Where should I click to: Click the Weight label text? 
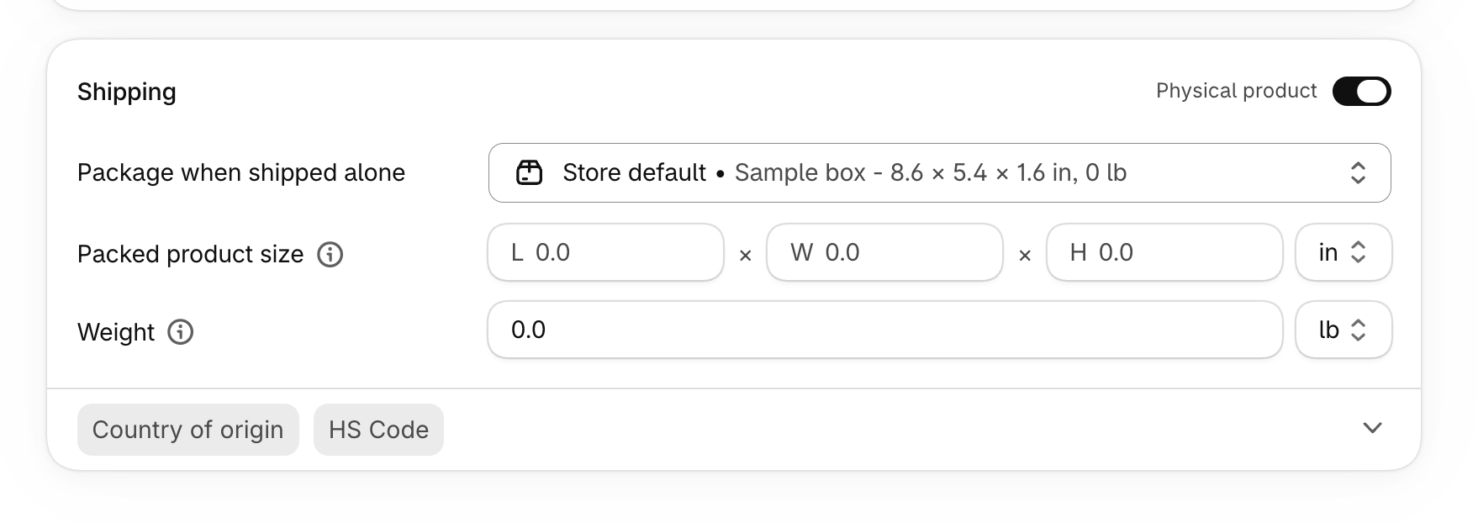pyautogui.click(x=116, y=332)
